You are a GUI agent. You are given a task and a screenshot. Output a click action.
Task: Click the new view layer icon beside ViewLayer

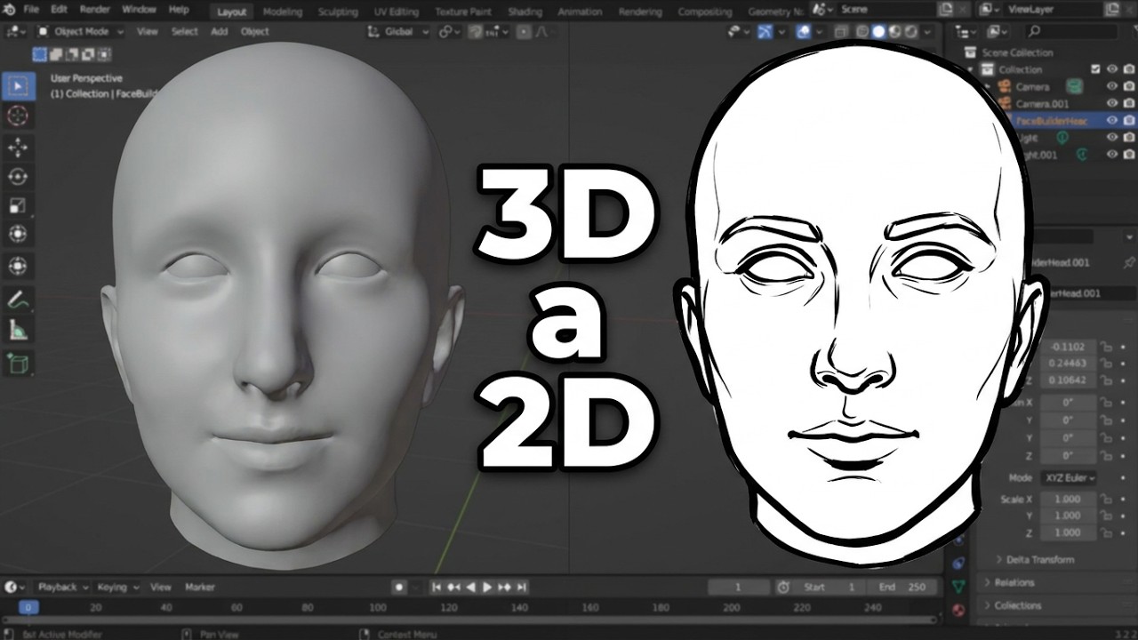[x=1113, y=10]
